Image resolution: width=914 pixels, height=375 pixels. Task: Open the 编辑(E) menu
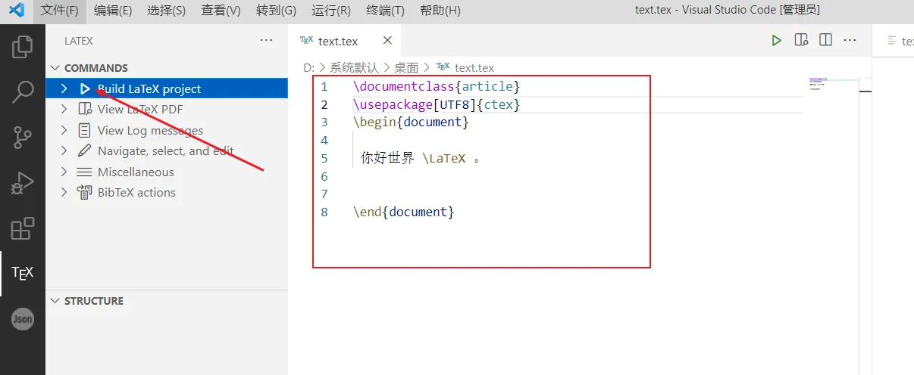click(x=113, y=11)
